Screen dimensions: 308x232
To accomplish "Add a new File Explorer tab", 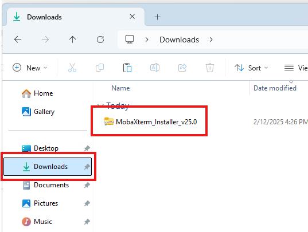I will click(157, 17).
